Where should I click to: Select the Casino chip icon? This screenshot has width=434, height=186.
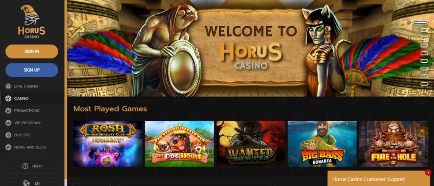[x=8, y=99]
